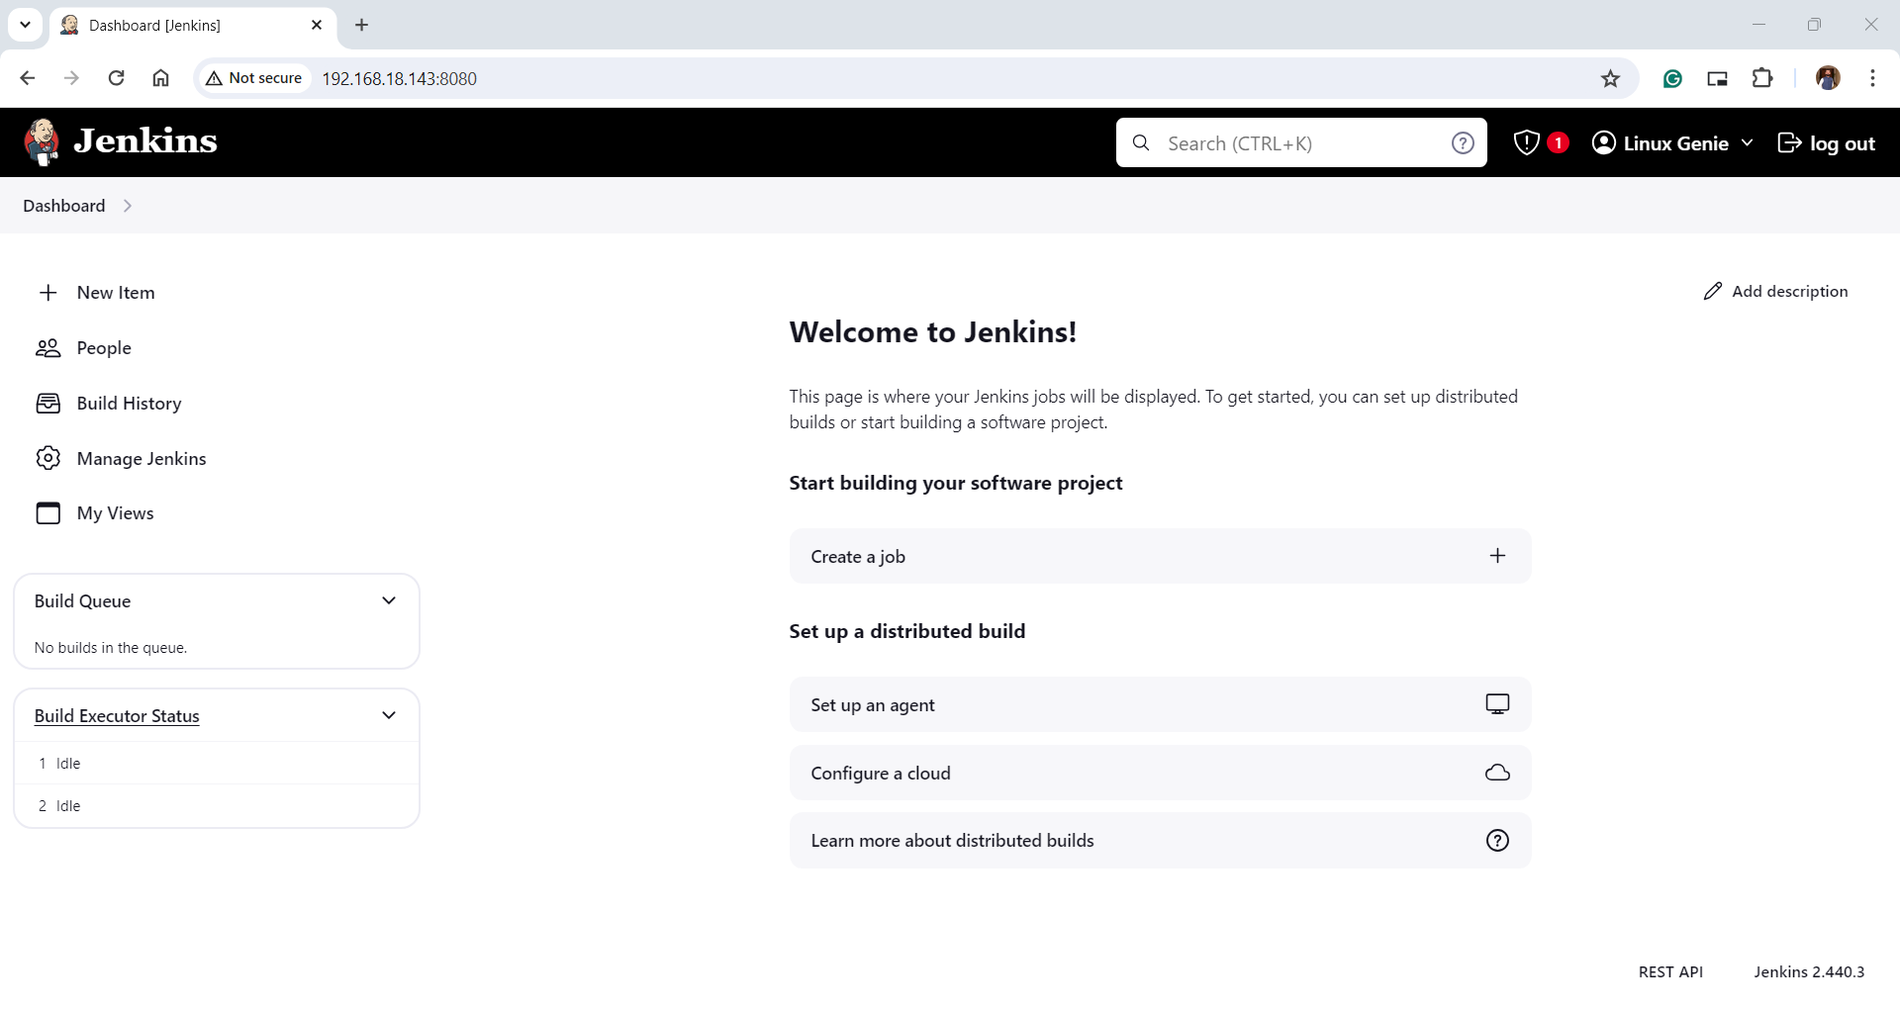Click the Jenkins head logo

(42, 141)
